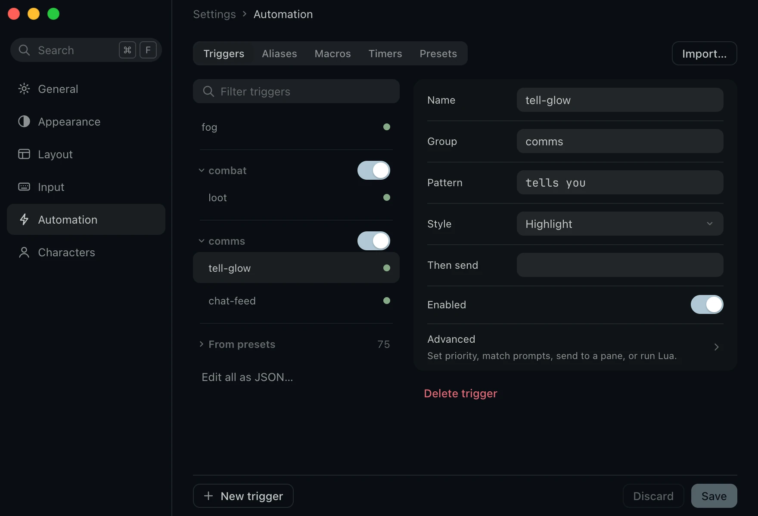Select the fog trigger row
The image size is (758, 516).
(x=296, y=127)
